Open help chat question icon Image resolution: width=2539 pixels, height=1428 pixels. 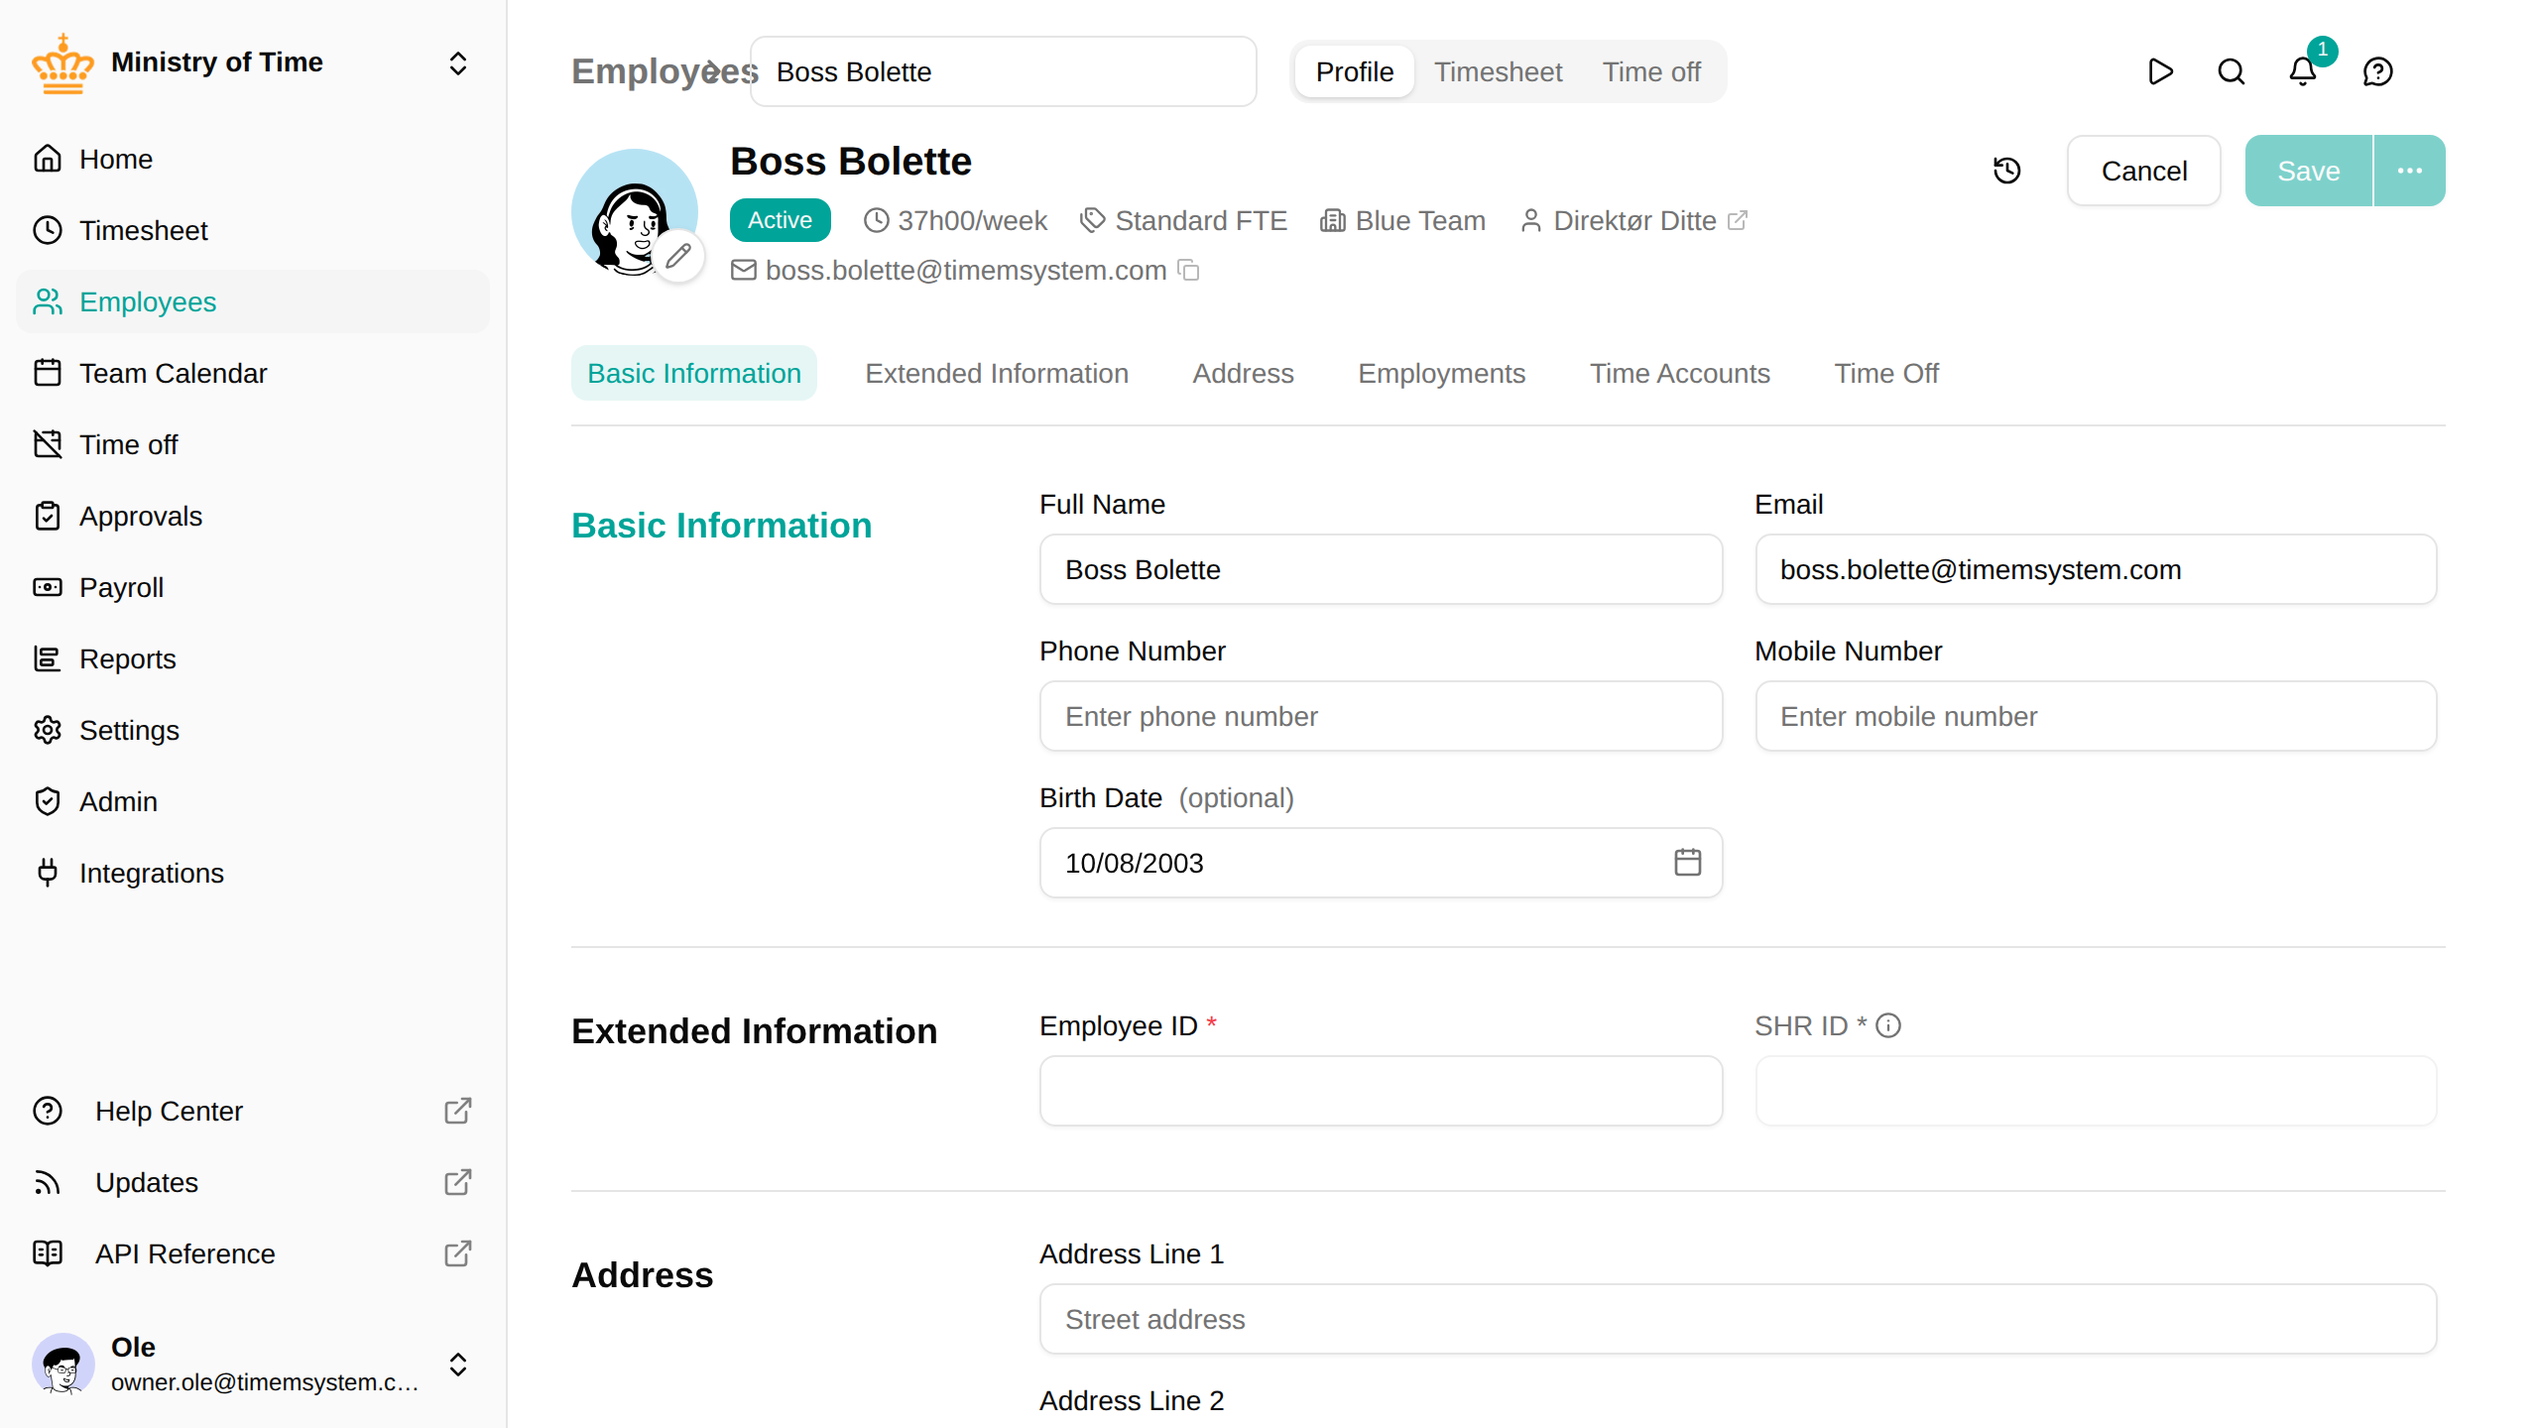(x=2378, y=71)
